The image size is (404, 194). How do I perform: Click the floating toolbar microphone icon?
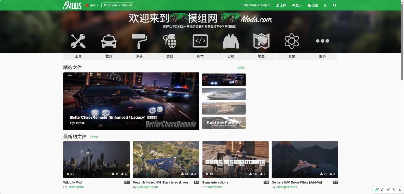tap(382, 190)
